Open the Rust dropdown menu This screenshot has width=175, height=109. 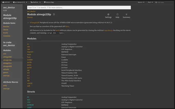(150, 2)
